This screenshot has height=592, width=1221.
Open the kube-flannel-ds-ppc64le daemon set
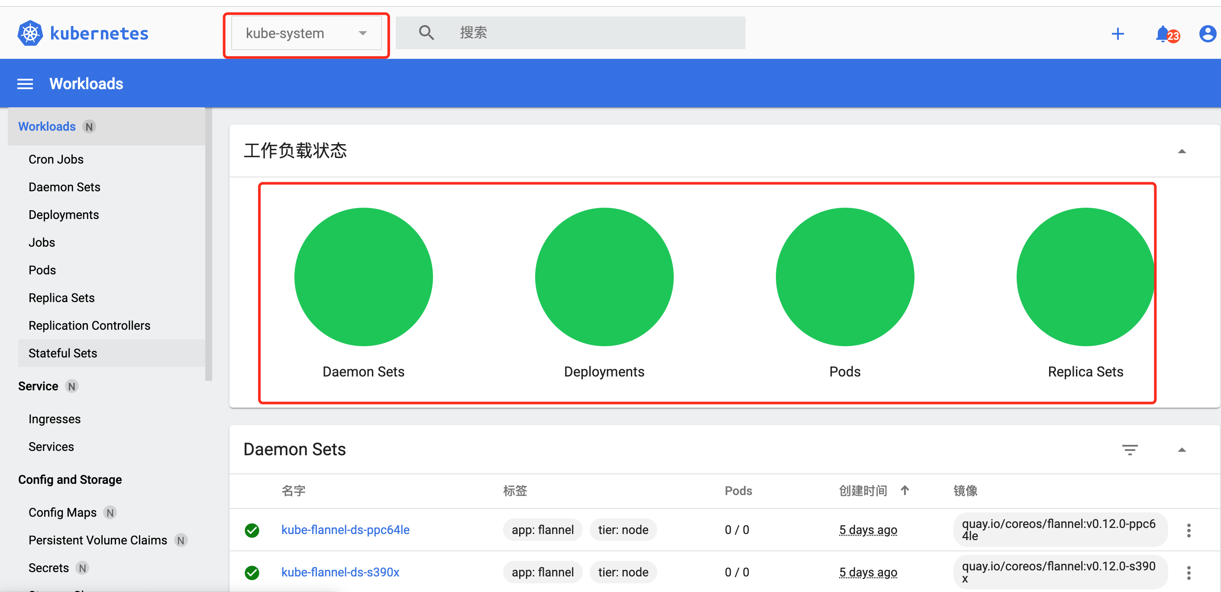(x=346, y=530)
